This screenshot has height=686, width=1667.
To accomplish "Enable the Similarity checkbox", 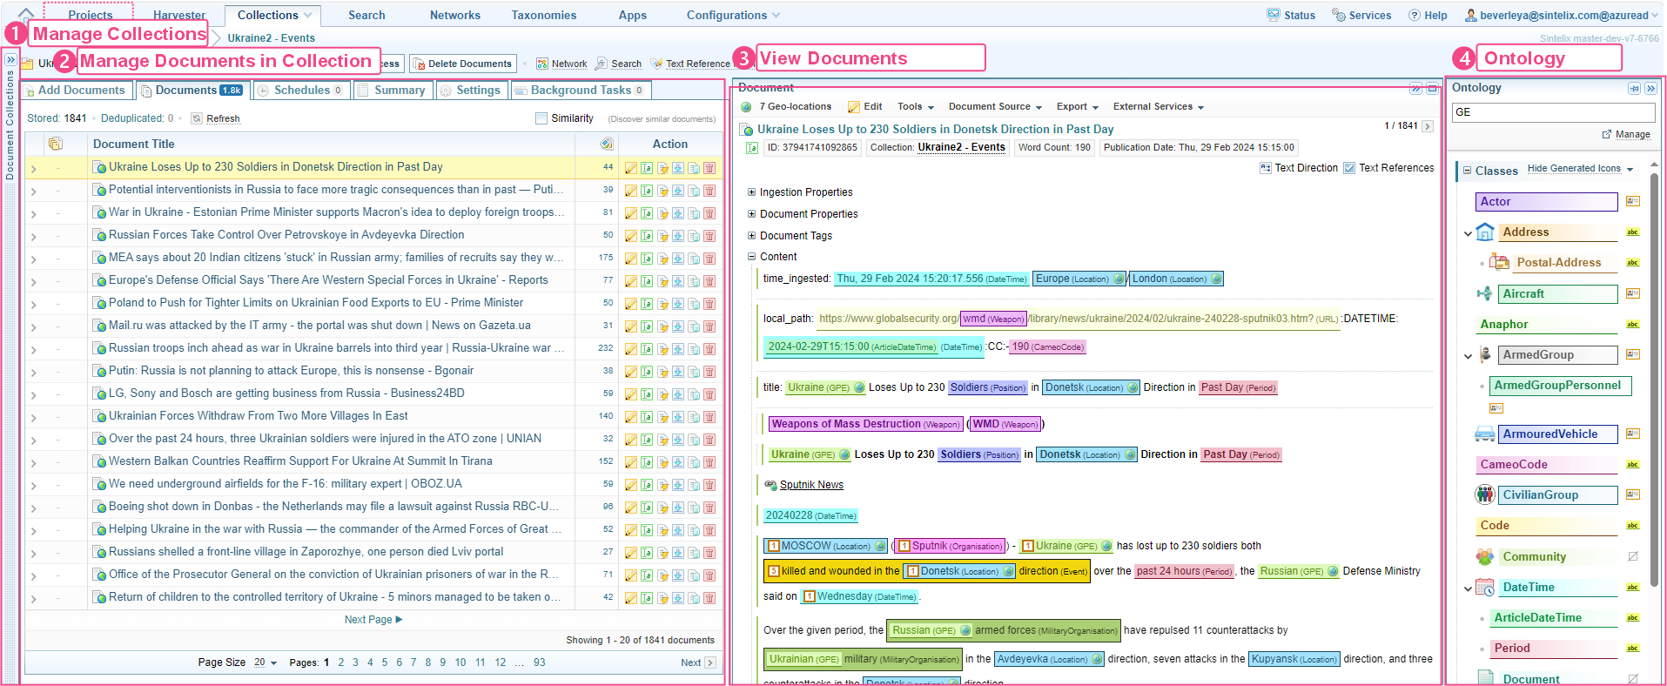I will 541,118.
